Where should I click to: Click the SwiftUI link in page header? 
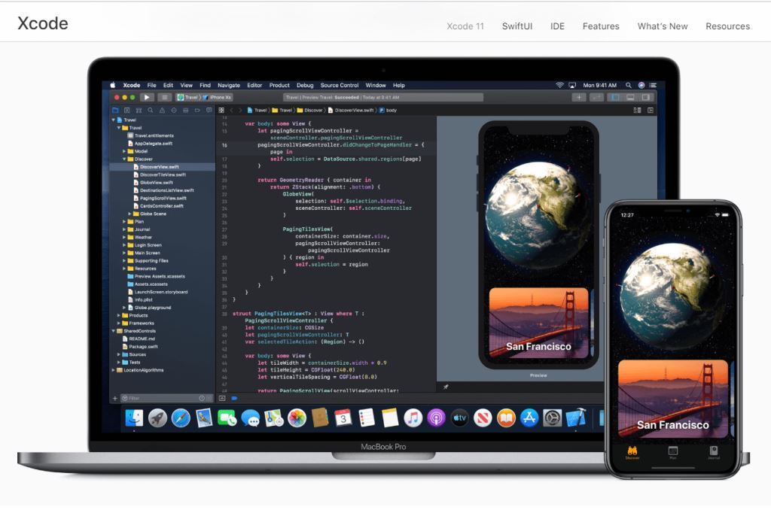(x=517, y=26)
